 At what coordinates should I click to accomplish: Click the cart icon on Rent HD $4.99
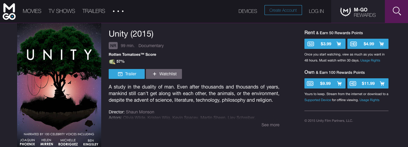pyautogui.click(x=382, y=44)
